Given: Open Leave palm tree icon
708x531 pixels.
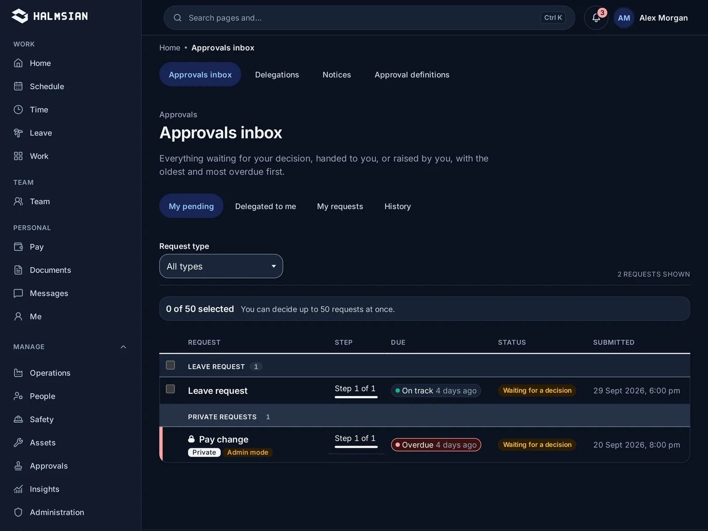Looking at the screenshot, I should point(18,133).
